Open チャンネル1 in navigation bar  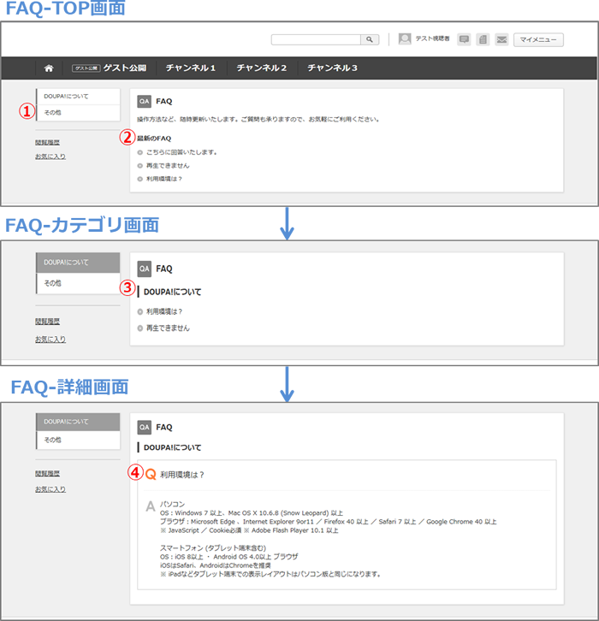[191, 68]
